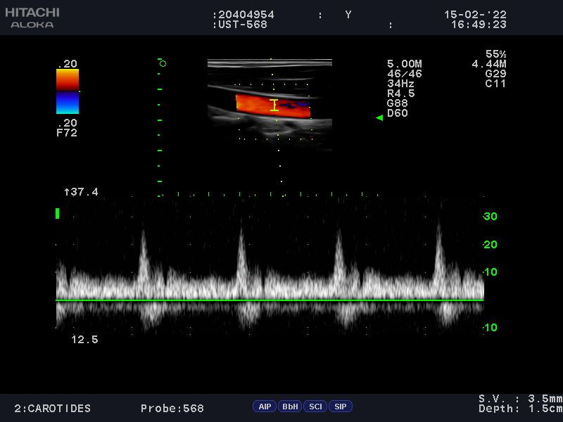Toggle the SIP indicator
The width and height of the screenshot is (563, 422).
[340, 407]
